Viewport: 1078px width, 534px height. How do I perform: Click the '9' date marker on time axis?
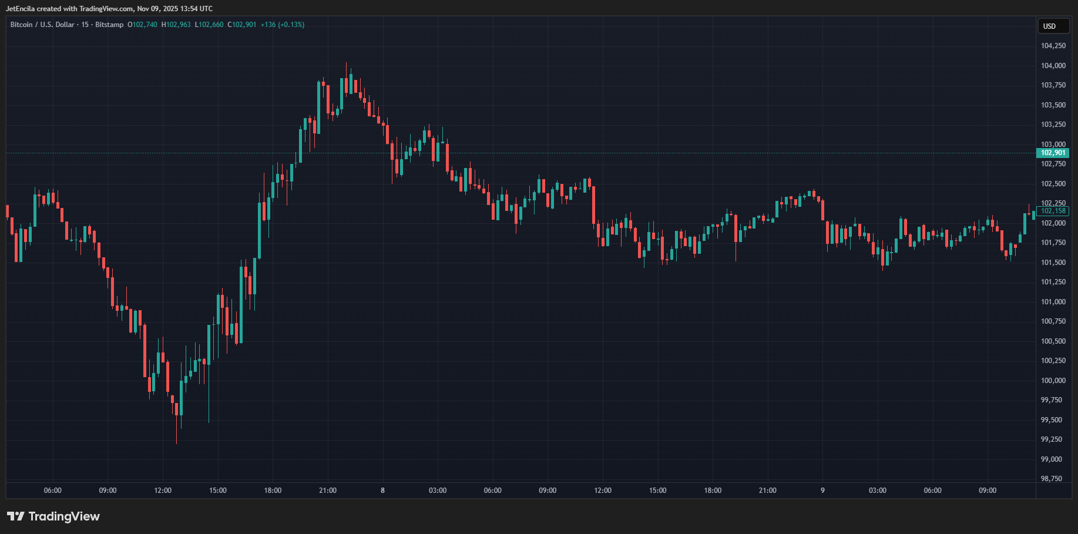(x=822, y=490)
